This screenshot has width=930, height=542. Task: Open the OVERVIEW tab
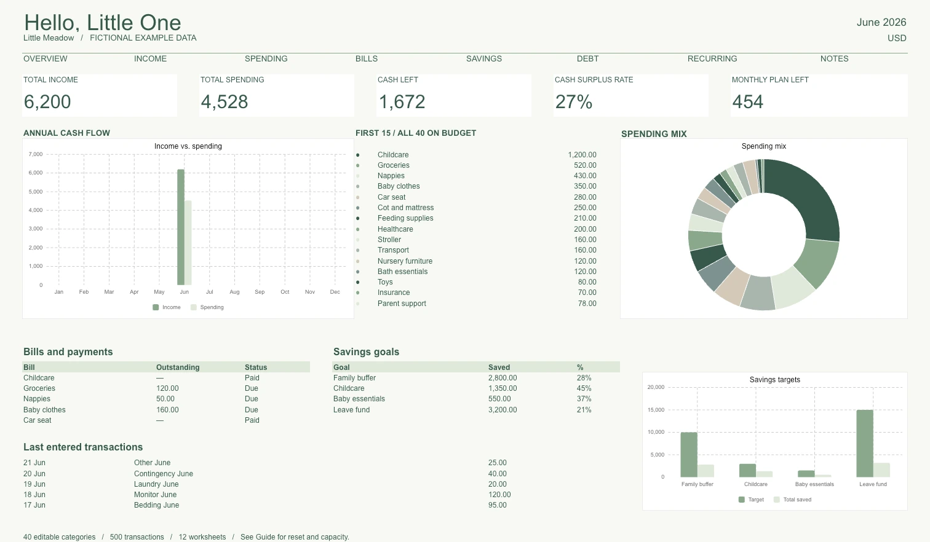(x=46, y=59)
